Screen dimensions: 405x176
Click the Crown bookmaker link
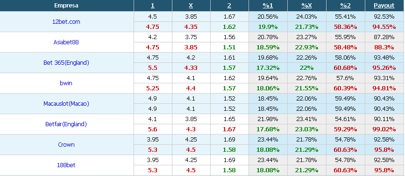click(x=66, y=145)
